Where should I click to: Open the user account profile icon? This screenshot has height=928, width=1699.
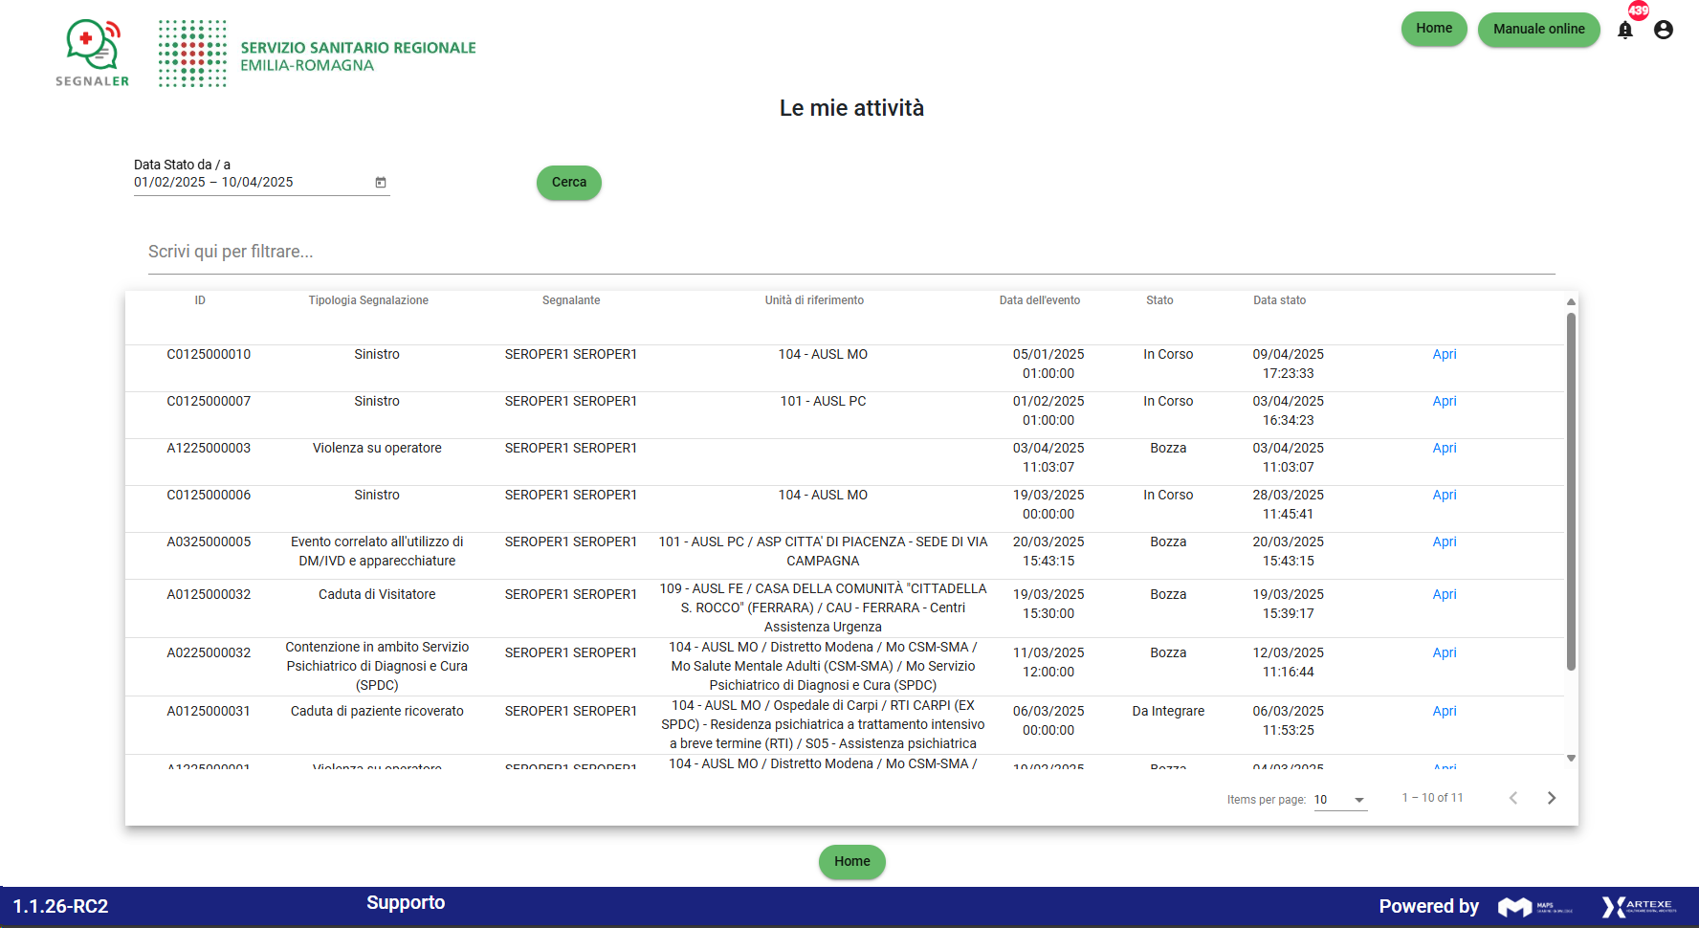coord(1663,31)
